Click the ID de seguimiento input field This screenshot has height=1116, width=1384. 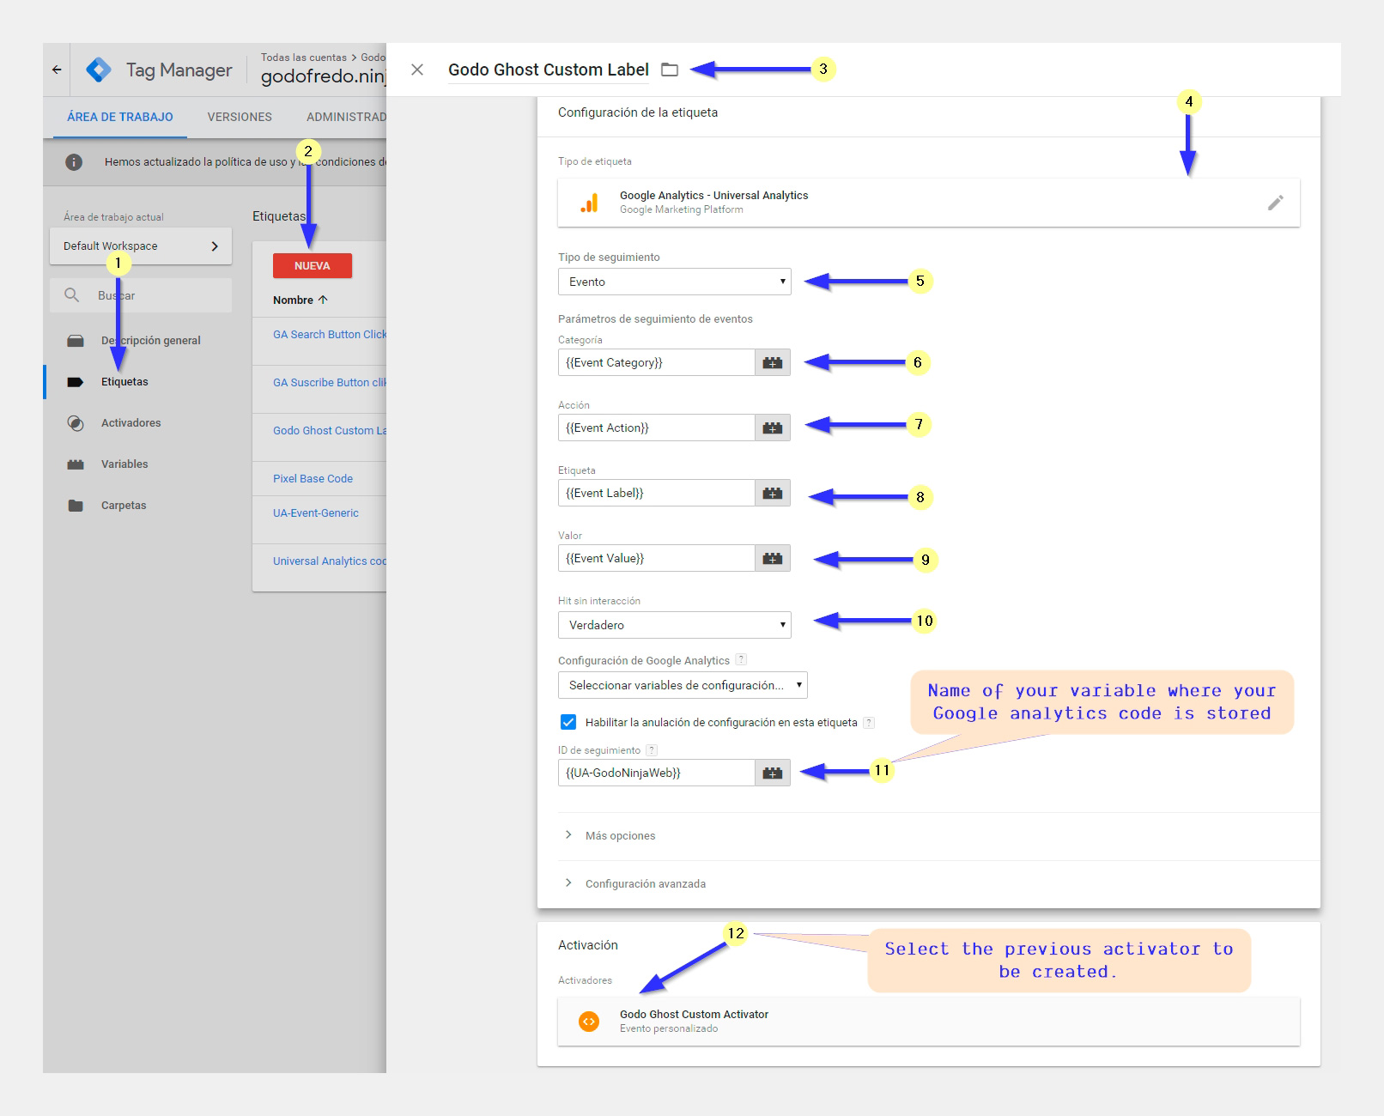[656, 773]
